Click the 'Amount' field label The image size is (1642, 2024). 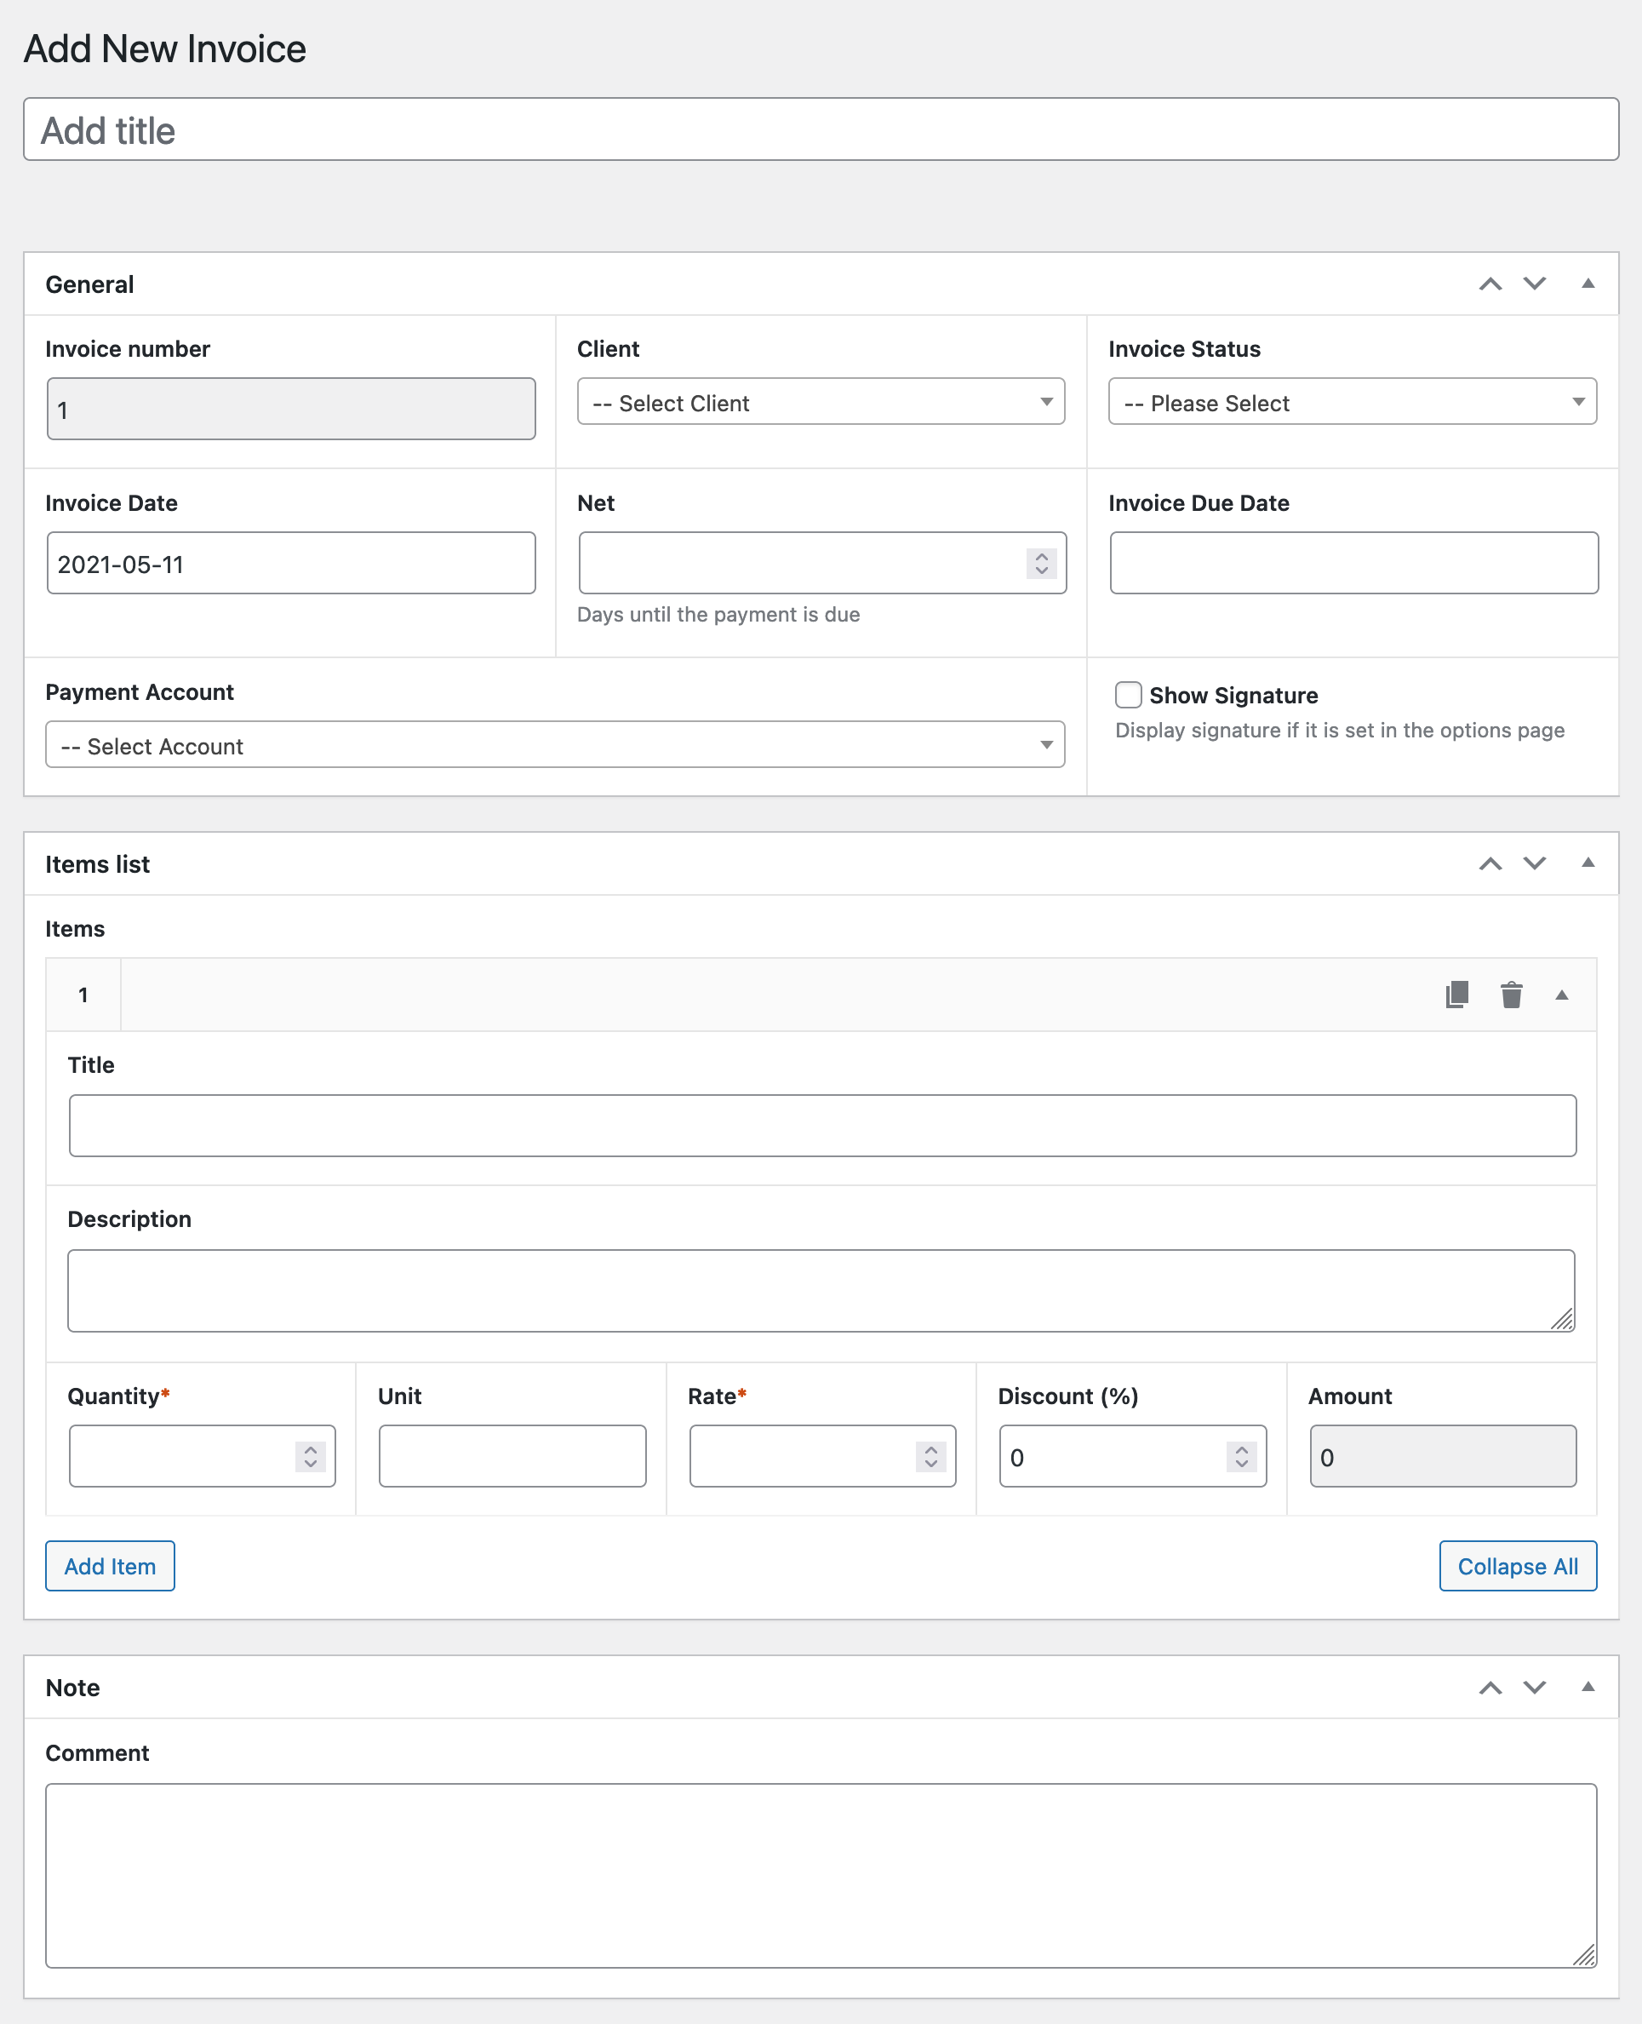coord(1350,1396)
